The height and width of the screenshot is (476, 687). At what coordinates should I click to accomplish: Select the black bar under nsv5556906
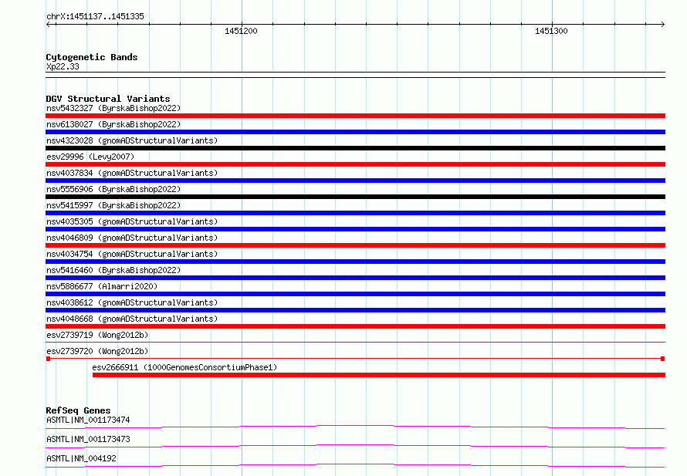click(355, 197)
